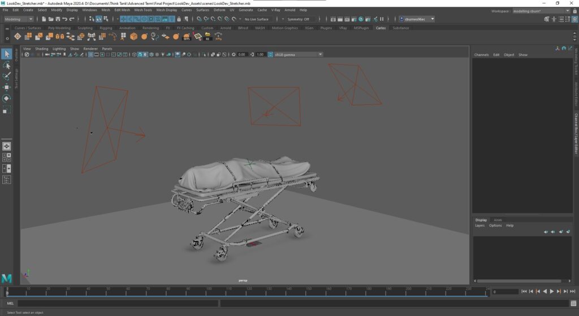This screenshot has width=579, height=316.
Task: Open the Symmetry: Off dropdown
Action: (300, 19)
